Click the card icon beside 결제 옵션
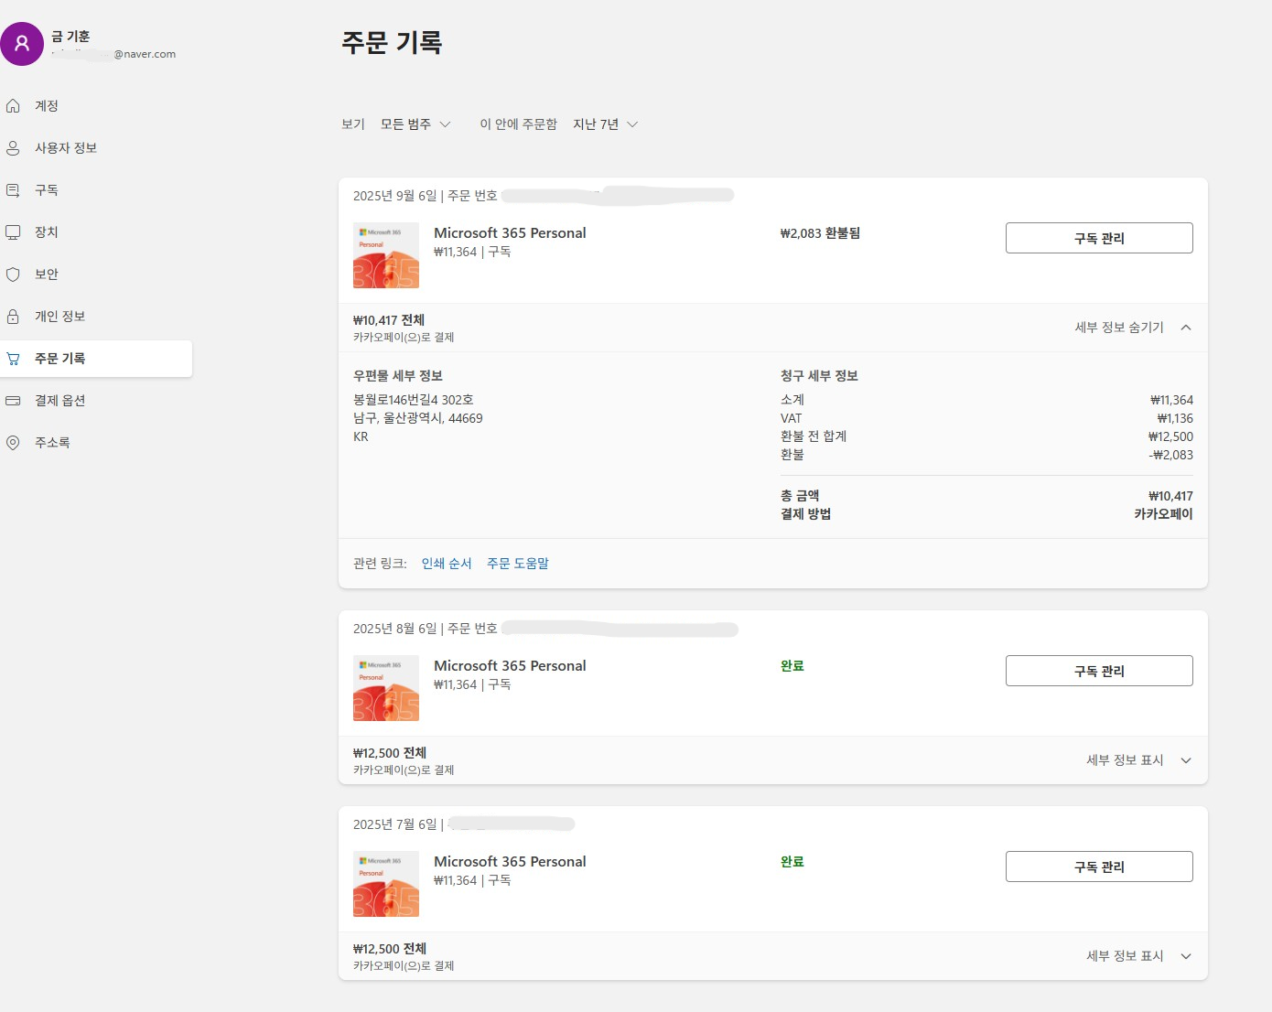 pyautogui.click(x=13, y=401)
